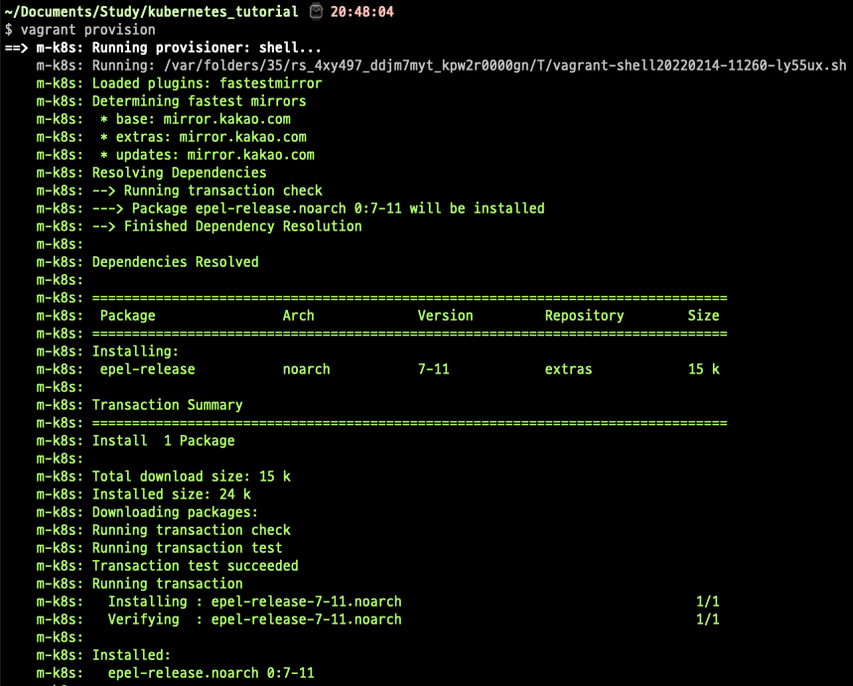This screenshot has height=686, width=853.
Task: Click the 'Transaction Summary' line
Action: click(x=167, y=405)
